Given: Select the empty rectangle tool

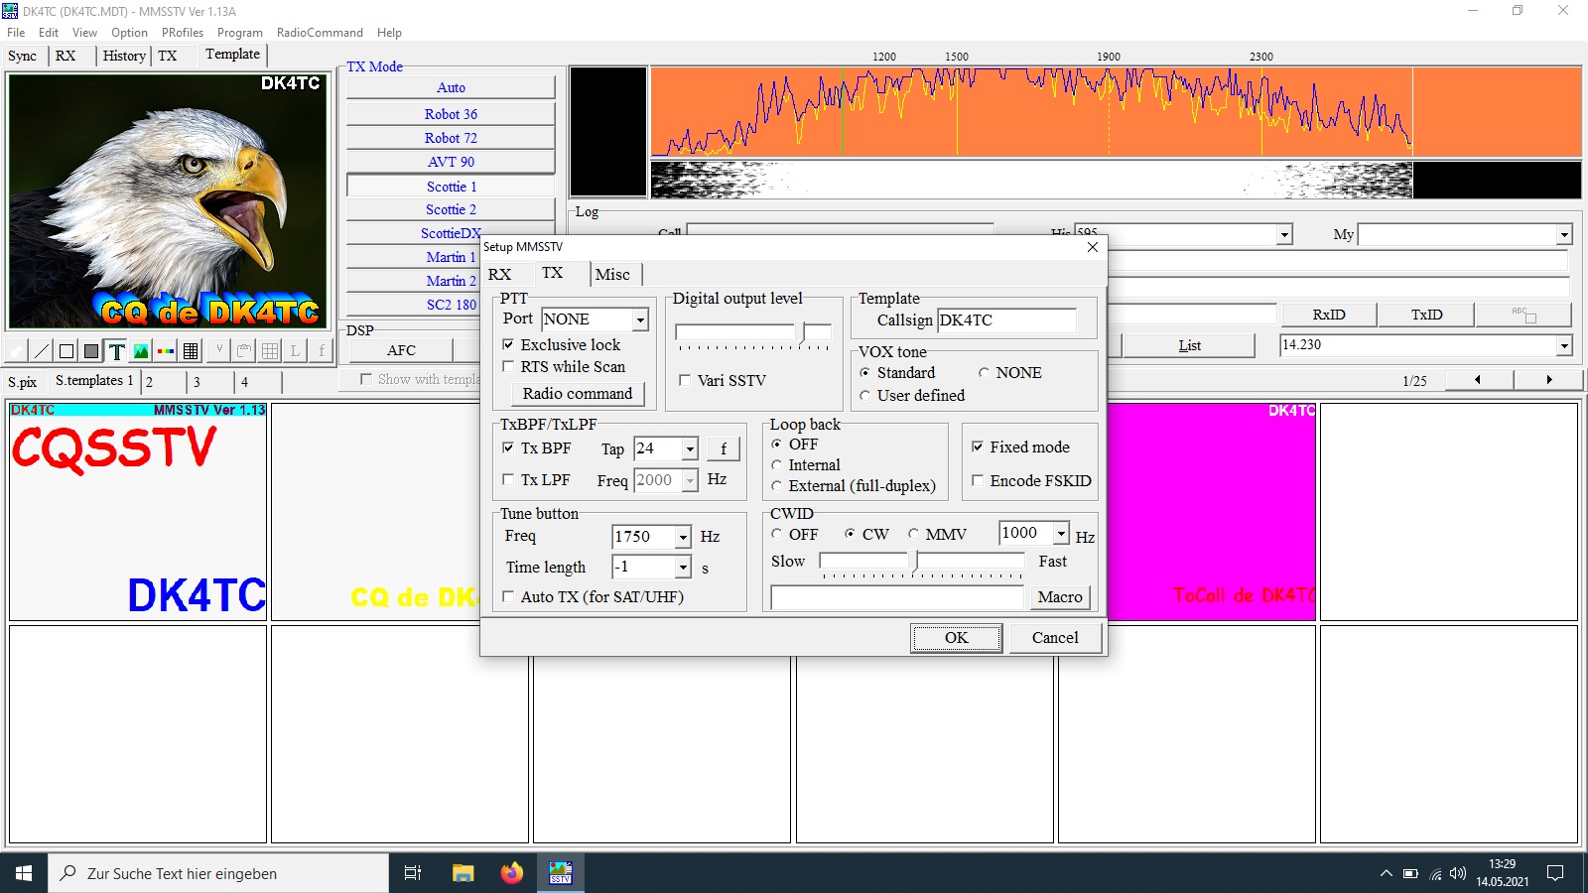Looking at the screenshot, I should [x=66, y=350].
